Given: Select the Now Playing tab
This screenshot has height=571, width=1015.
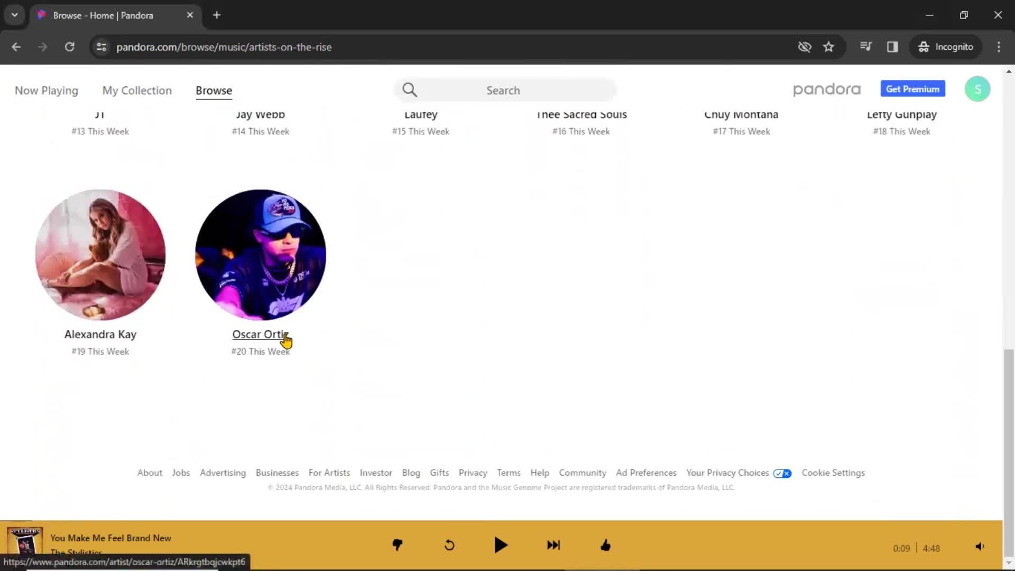Looking at the screenshot, I should [x=47, y=90].
